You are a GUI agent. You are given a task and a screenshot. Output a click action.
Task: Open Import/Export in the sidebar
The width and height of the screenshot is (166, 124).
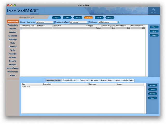pyautogui.click(x=13, y=68)
